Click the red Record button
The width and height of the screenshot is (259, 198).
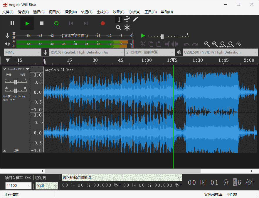tap(102, 23)
